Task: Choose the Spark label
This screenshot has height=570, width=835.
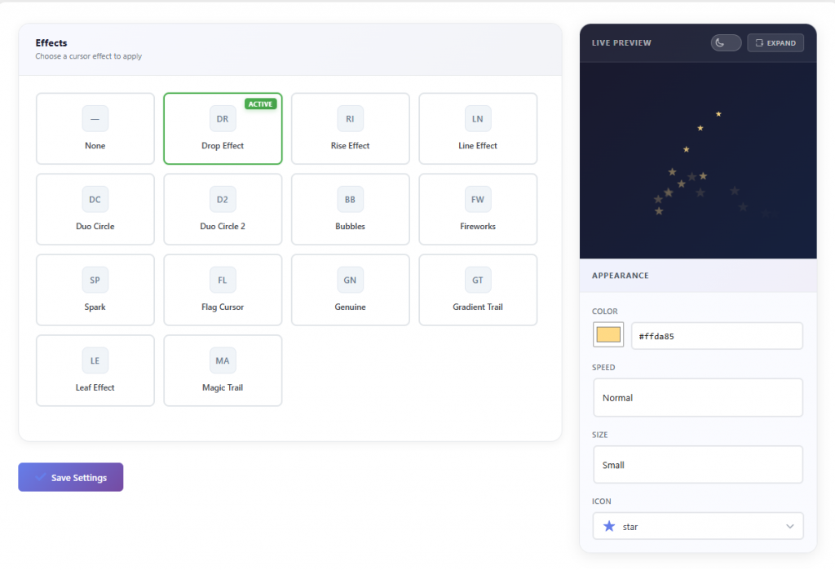Action: [x=95, y=307]
